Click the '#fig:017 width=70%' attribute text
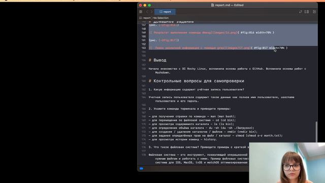The image size is (325, 183). tap(269, 48)
